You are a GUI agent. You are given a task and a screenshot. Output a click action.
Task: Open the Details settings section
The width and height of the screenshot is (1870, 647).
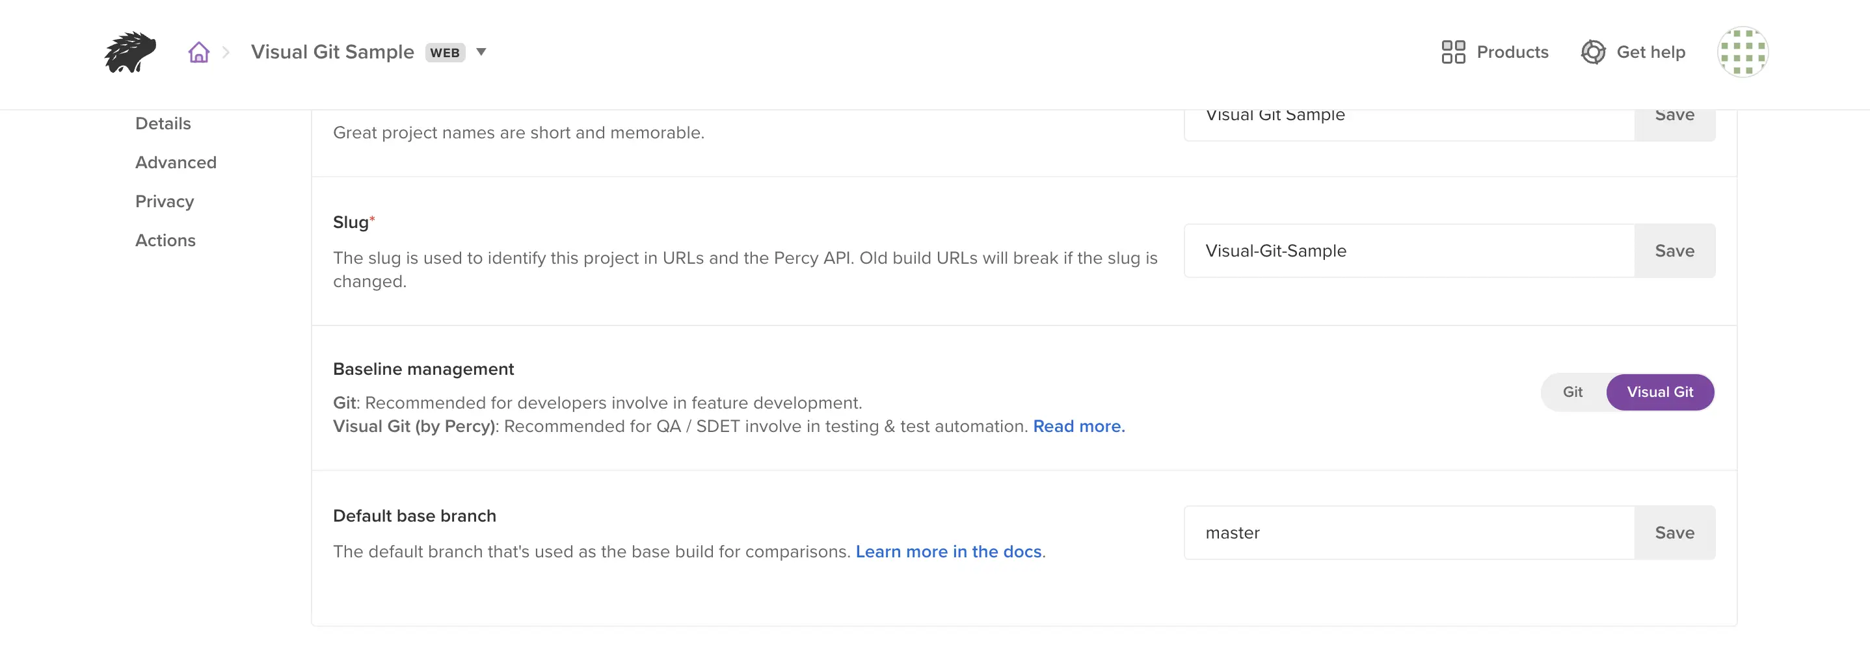click(x=163, y=123)
